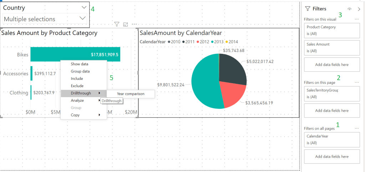Open focus mode for the bar chart
This screenshot has height=172, width=365.
pos(126,24)
